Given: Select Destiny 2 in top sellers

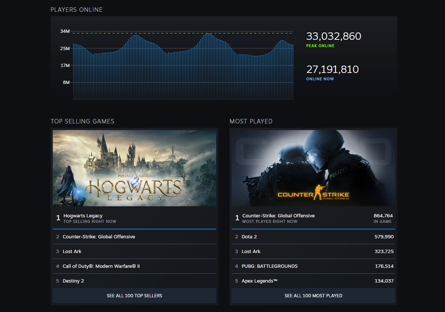Looking at the screenshot, I should [74, 281].
